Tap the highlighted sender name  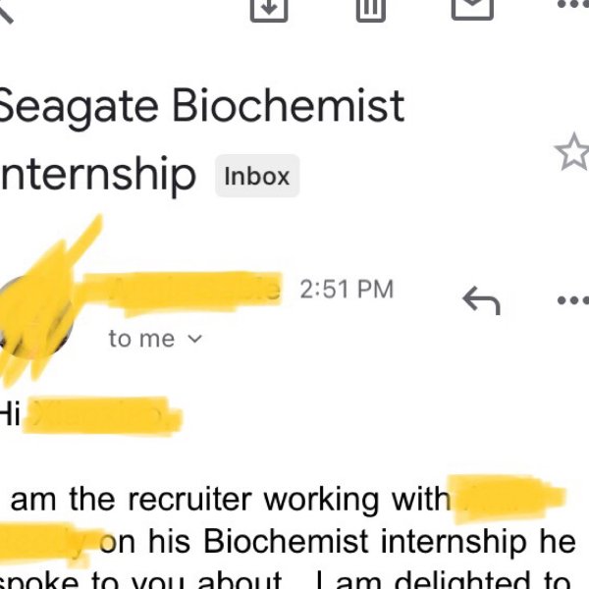[x=183, y=292]
